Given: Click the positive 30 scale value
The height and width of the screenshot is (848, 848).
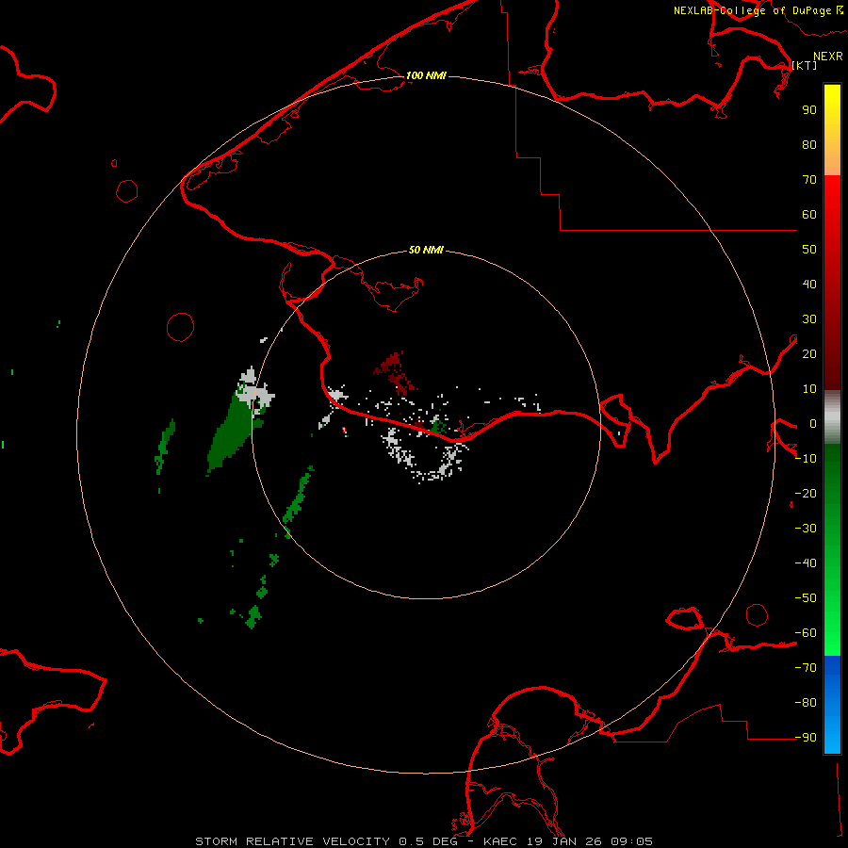Looking at the screenshot, I should (x=809, y=319).
